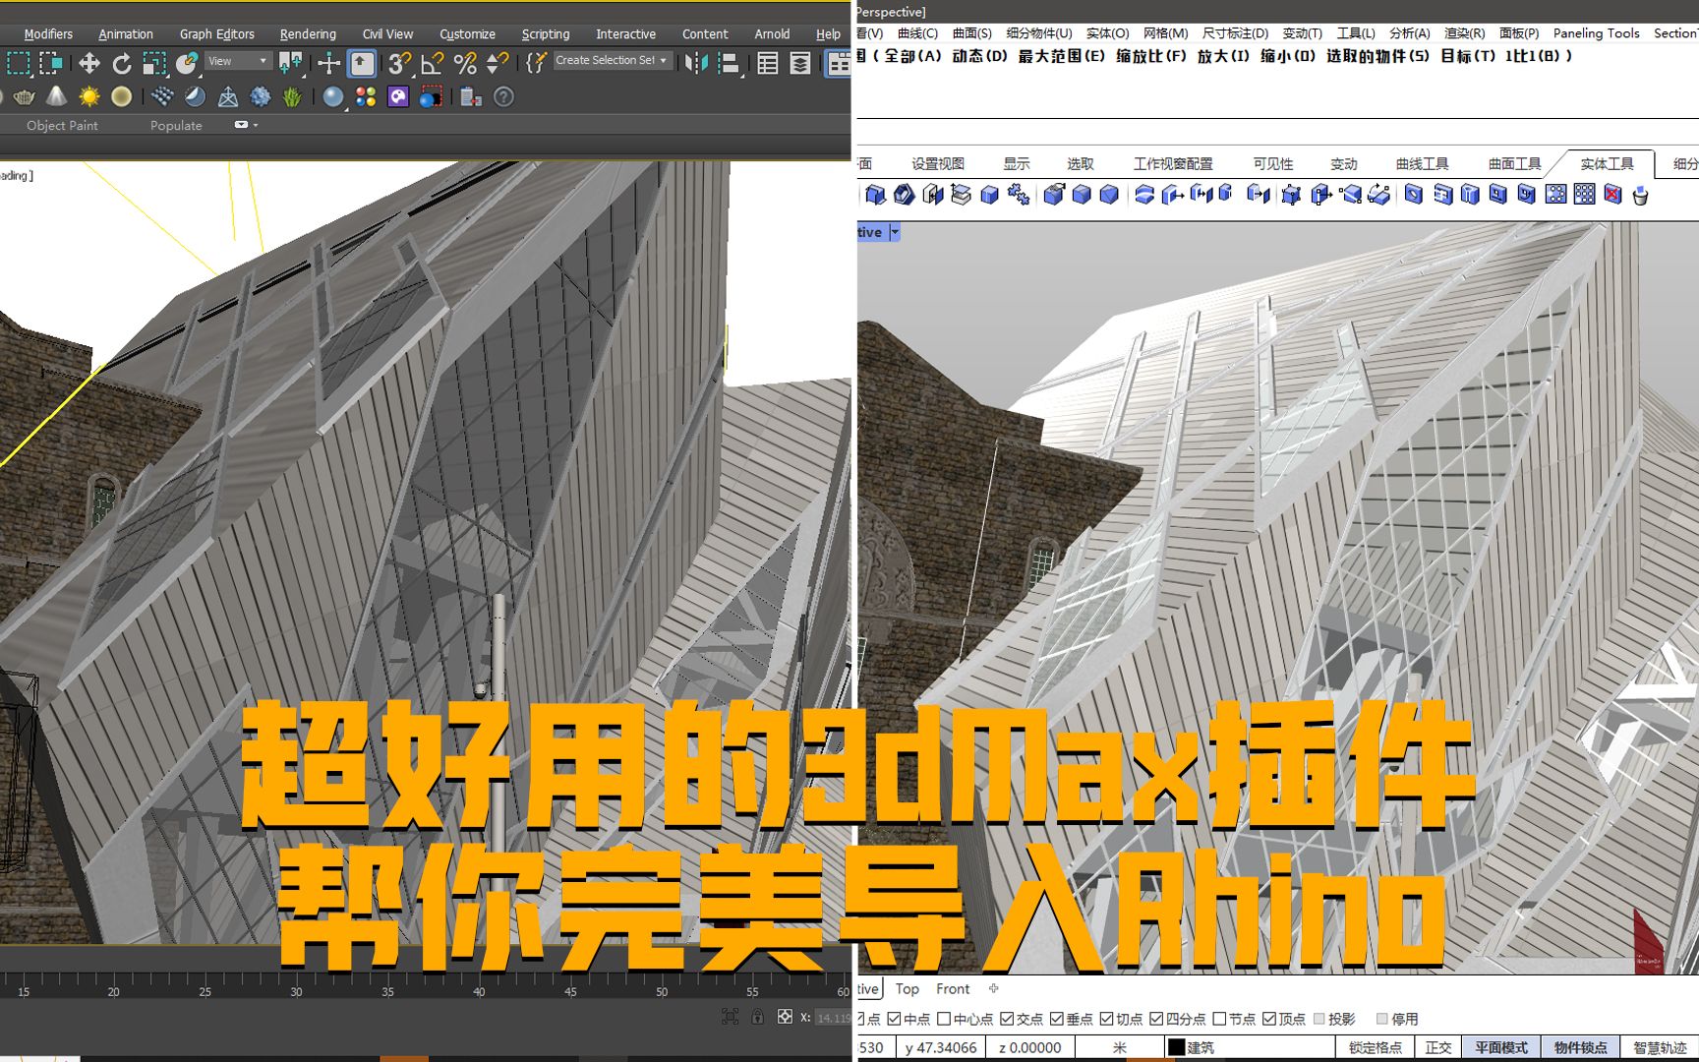This screenshot has width=1699, height=1062.
Task: Switch to the 曲线工具 tab in Rhino
Action: click(x=1422, y=164)
